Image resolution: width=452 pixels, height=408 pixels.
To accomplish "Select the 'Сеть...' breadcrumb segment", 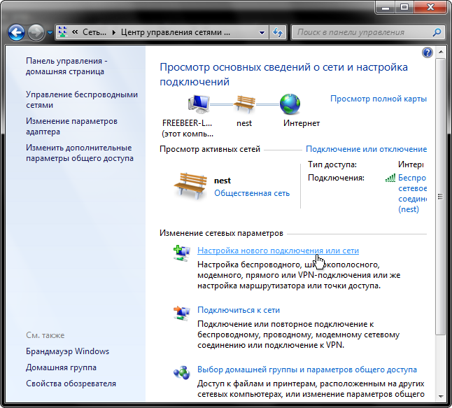I will point(94,32).
